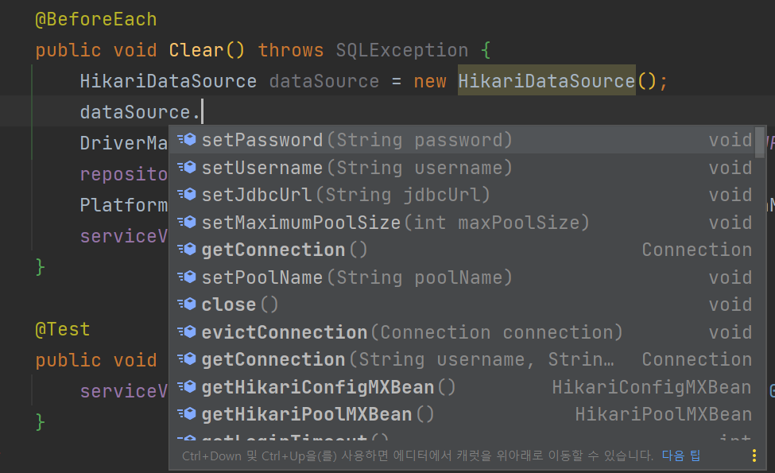Choose setPoolName(String poolName) suggestion
The image size is (775, 473).
tap(462, 277)
